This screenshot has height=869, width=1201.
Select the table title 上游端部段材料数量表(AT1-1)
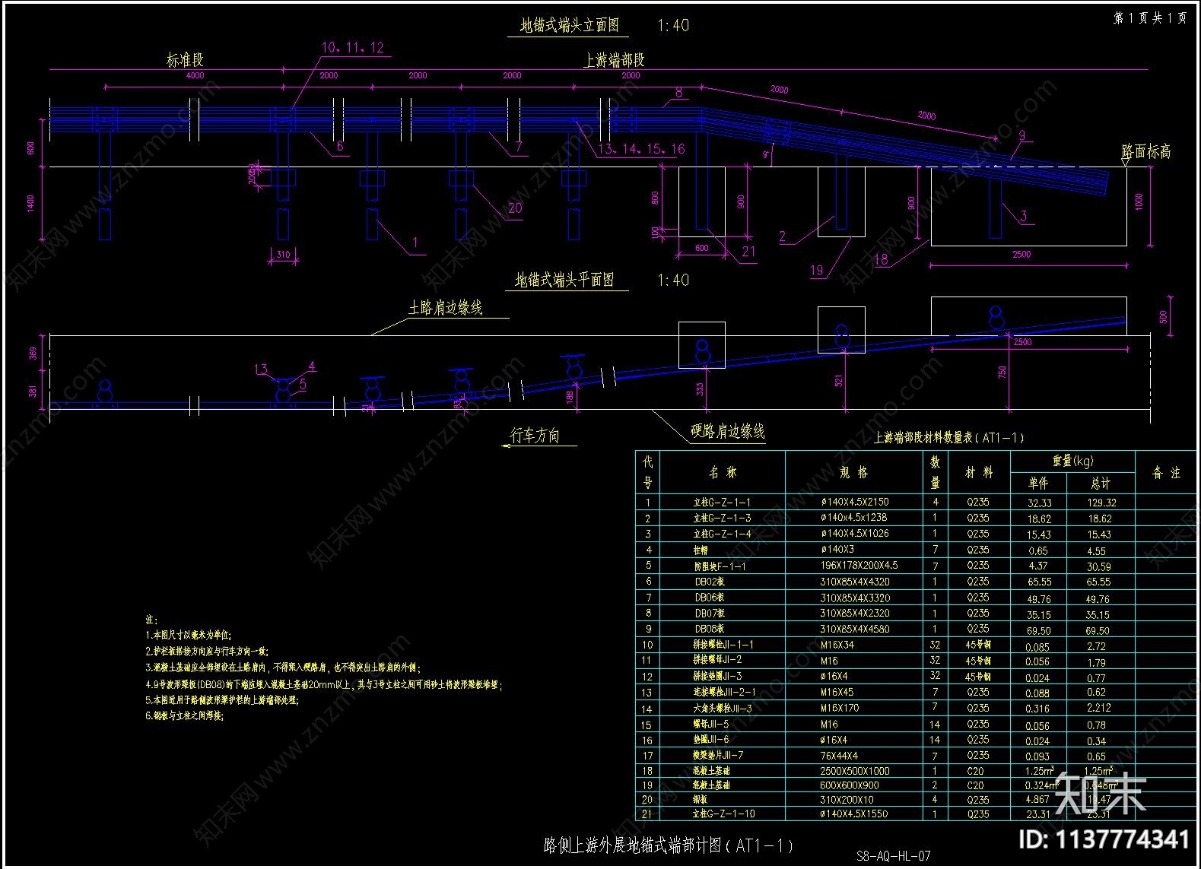pos(948,437)
